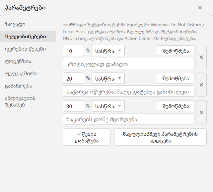Open priority dropdown for the 30% rule
The width and height of the screenshot is (213, 192).
(x=108, y=106)
